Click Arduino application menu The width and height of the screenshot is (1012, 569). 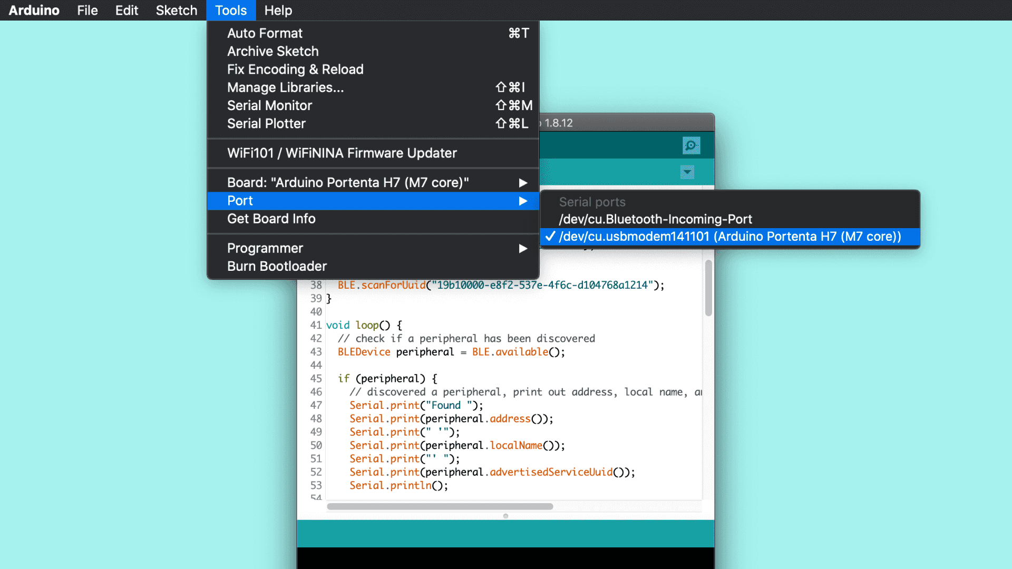pyautogui.click(x=34, y=11)
